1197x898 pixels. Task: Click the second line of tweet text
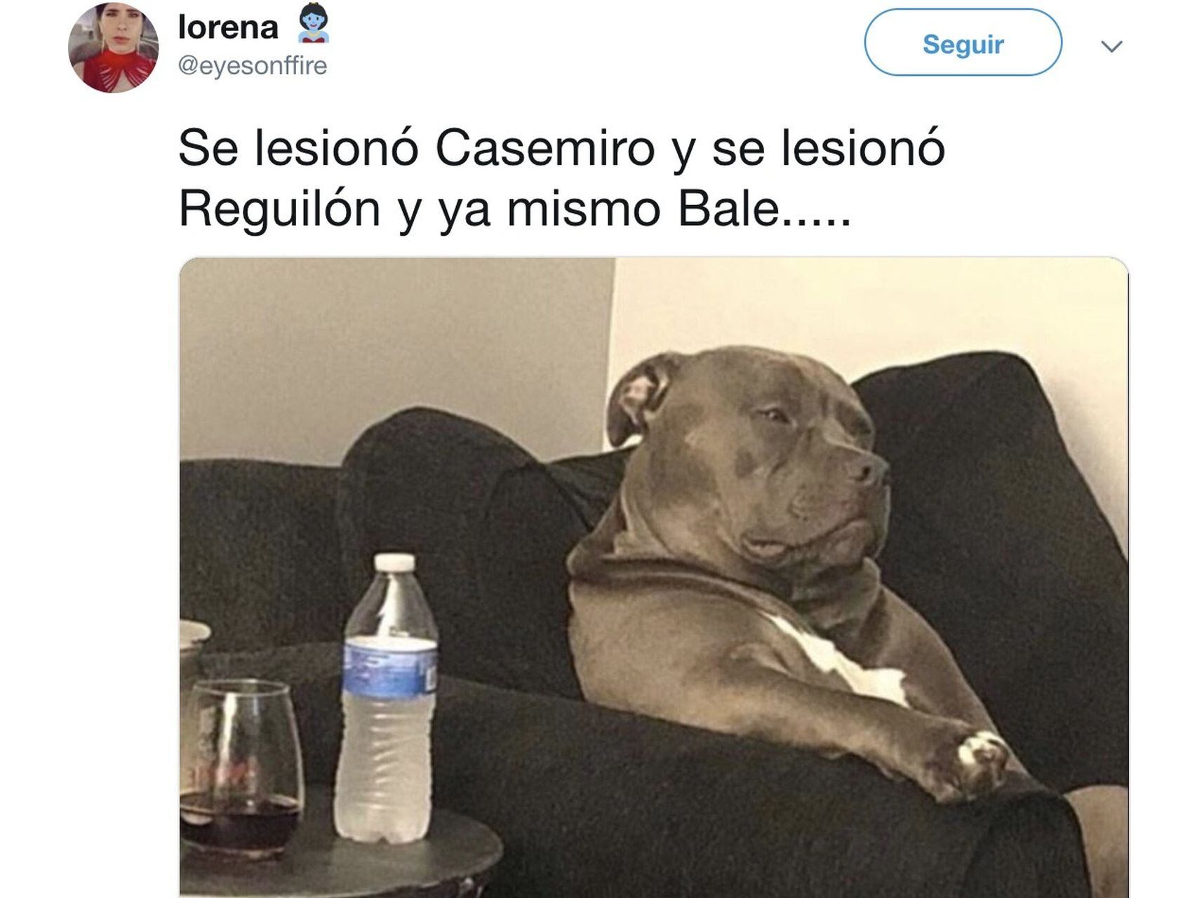(x=515, y=210)
